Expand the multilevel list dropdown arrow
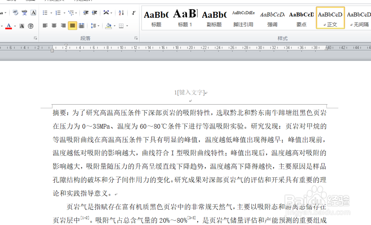This screenshot has height=225, width=371. point(76,13)
